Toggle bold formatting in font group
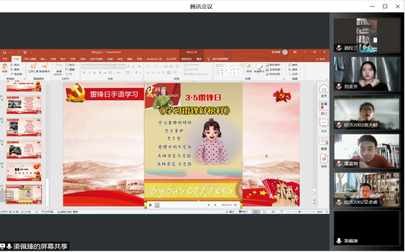 (x=84, y=73)
